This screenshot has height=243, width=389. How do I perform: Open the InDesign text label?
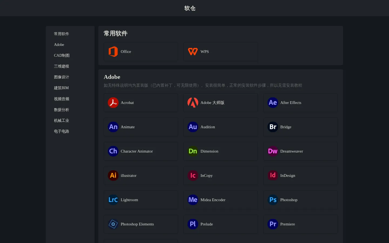pos(288,175)
